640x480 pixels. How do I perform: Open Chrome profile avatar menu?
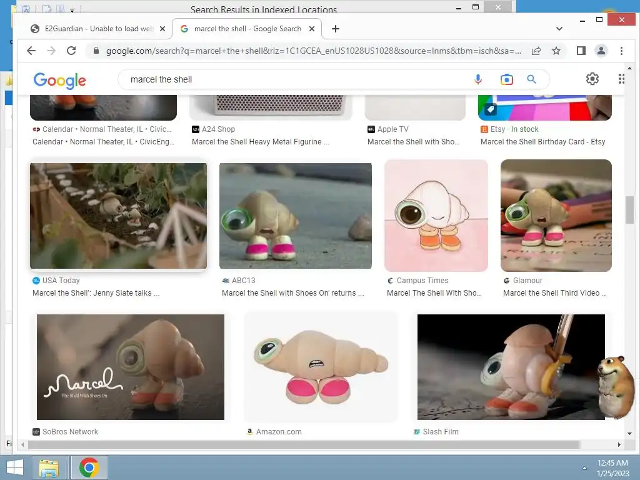(x=601, y=51)
